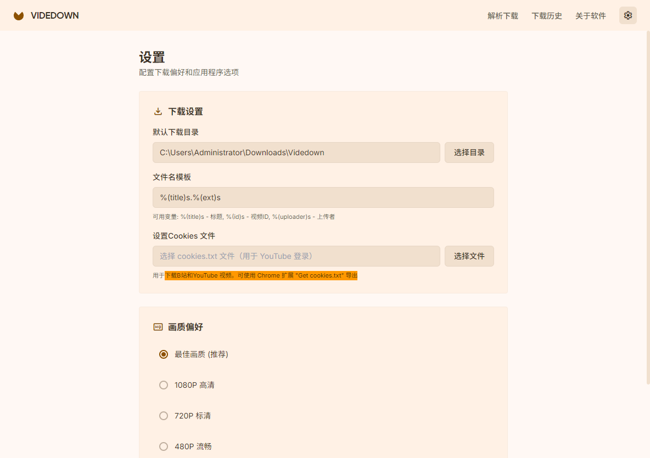Viewport: 650px width, 458px height.
Task: Click the highlighted Get cookies.txt hint text
Action: pos(261,275)
